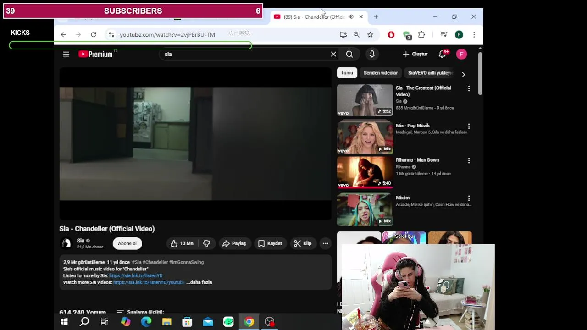Open Chrome media controls icon
The height and width of the screenshot is (330, 587).
(x=443, y=34)
